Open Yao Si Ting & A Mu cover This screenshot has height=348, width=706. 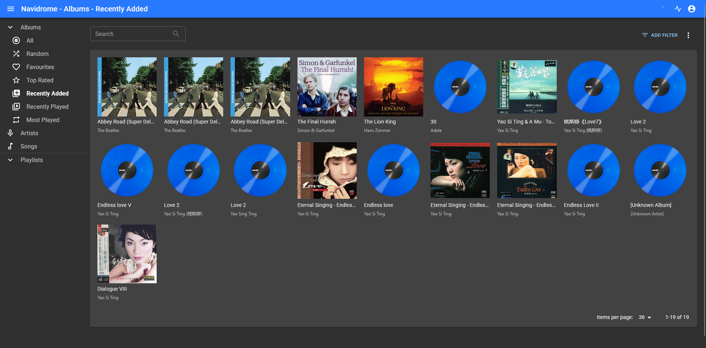point(527,87)
